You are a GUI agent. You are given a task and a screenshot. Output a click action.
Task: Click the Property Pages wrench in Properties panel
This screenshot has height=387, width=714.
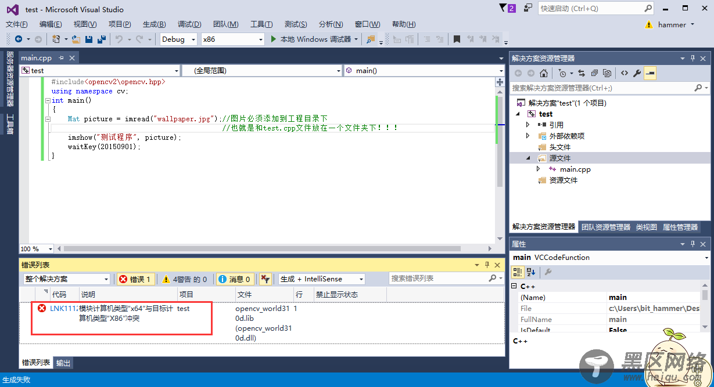click(x=548, y=272)
